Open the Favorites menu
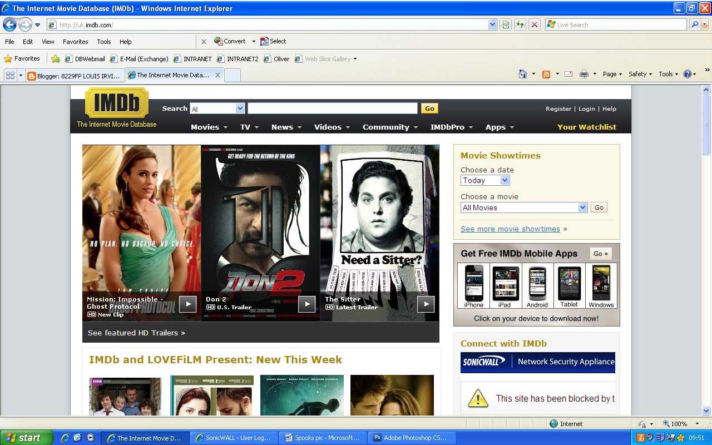This screenshot has height=445, width=712. click(75, 42)
